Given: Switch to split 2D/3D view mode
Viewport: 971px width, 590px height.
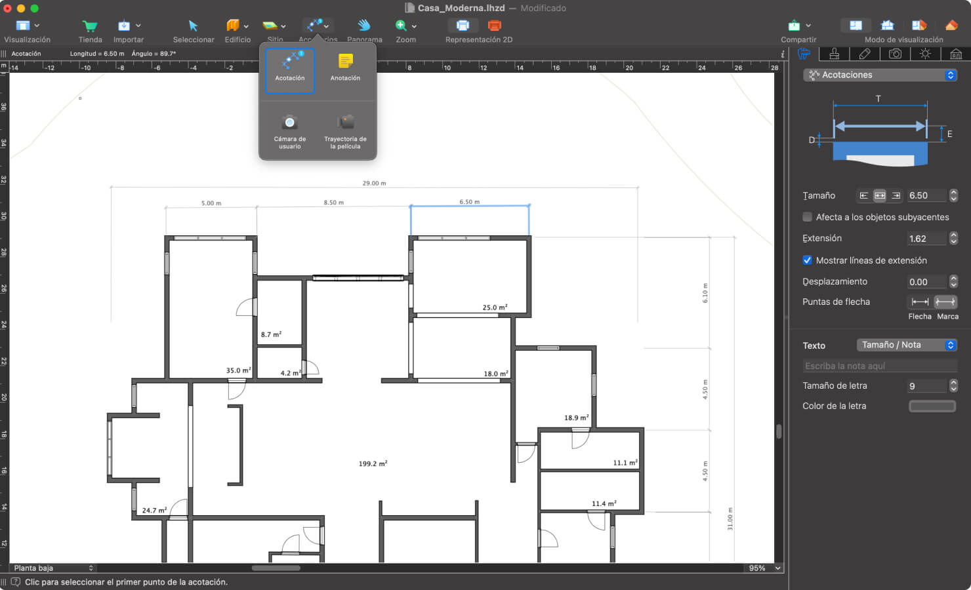Looking at the screenshot, I should [919, 26].
